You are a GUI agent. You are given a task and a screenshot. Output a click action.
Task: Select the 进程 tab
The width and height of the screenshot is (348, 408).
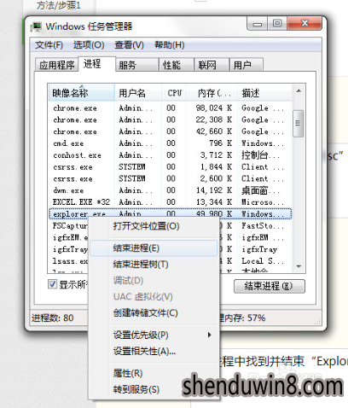click(x=96, y=64)
